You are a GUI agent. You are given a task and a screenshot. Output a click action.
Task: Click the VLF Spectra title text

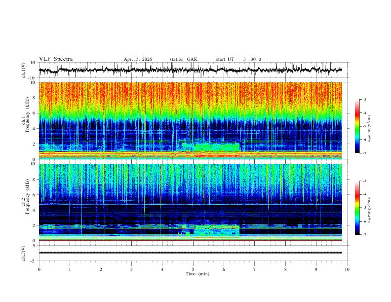point(56,59)
